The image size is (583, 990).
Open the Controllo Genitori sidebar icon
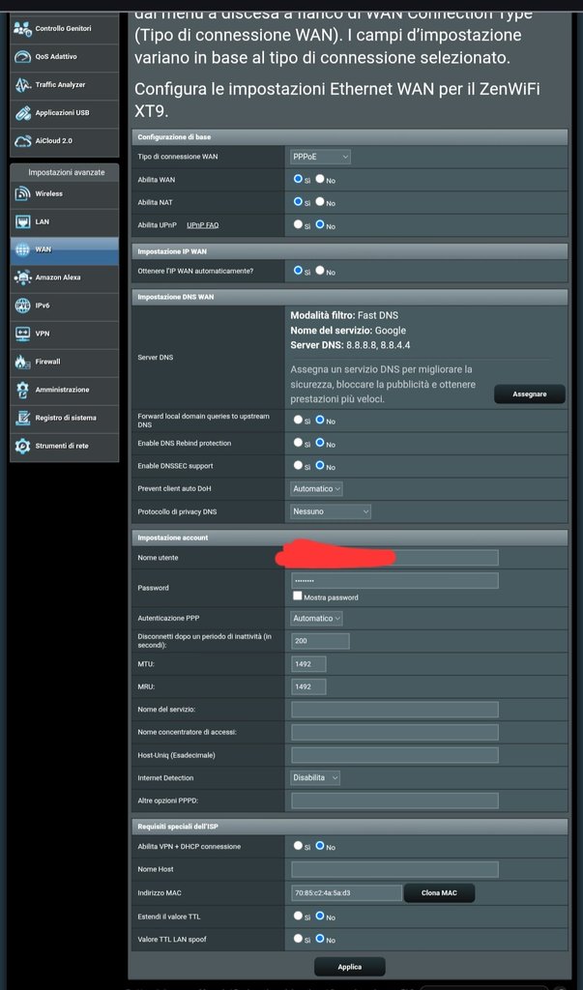[22, 28]
